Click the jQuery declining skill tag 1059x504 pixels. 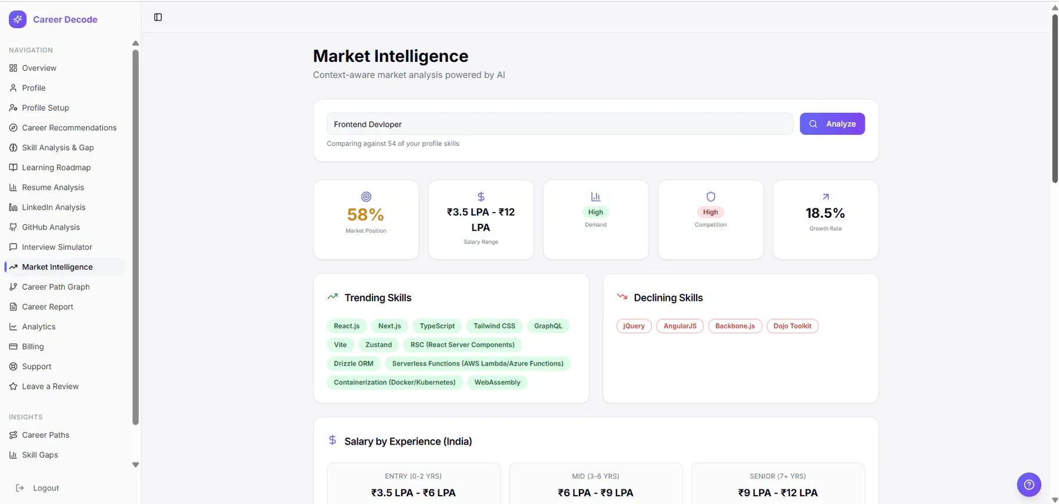(x=634, y=326)
